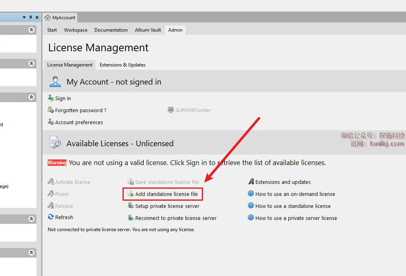
Task: Click the Release key icon
Action: [51, 206]
